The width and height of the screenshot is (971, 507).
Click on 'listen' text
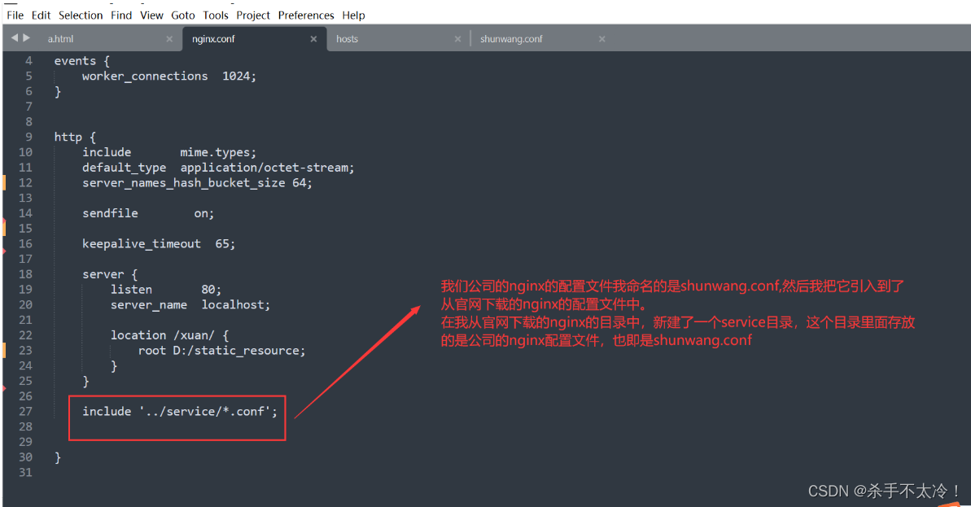(x=131, y=290)
